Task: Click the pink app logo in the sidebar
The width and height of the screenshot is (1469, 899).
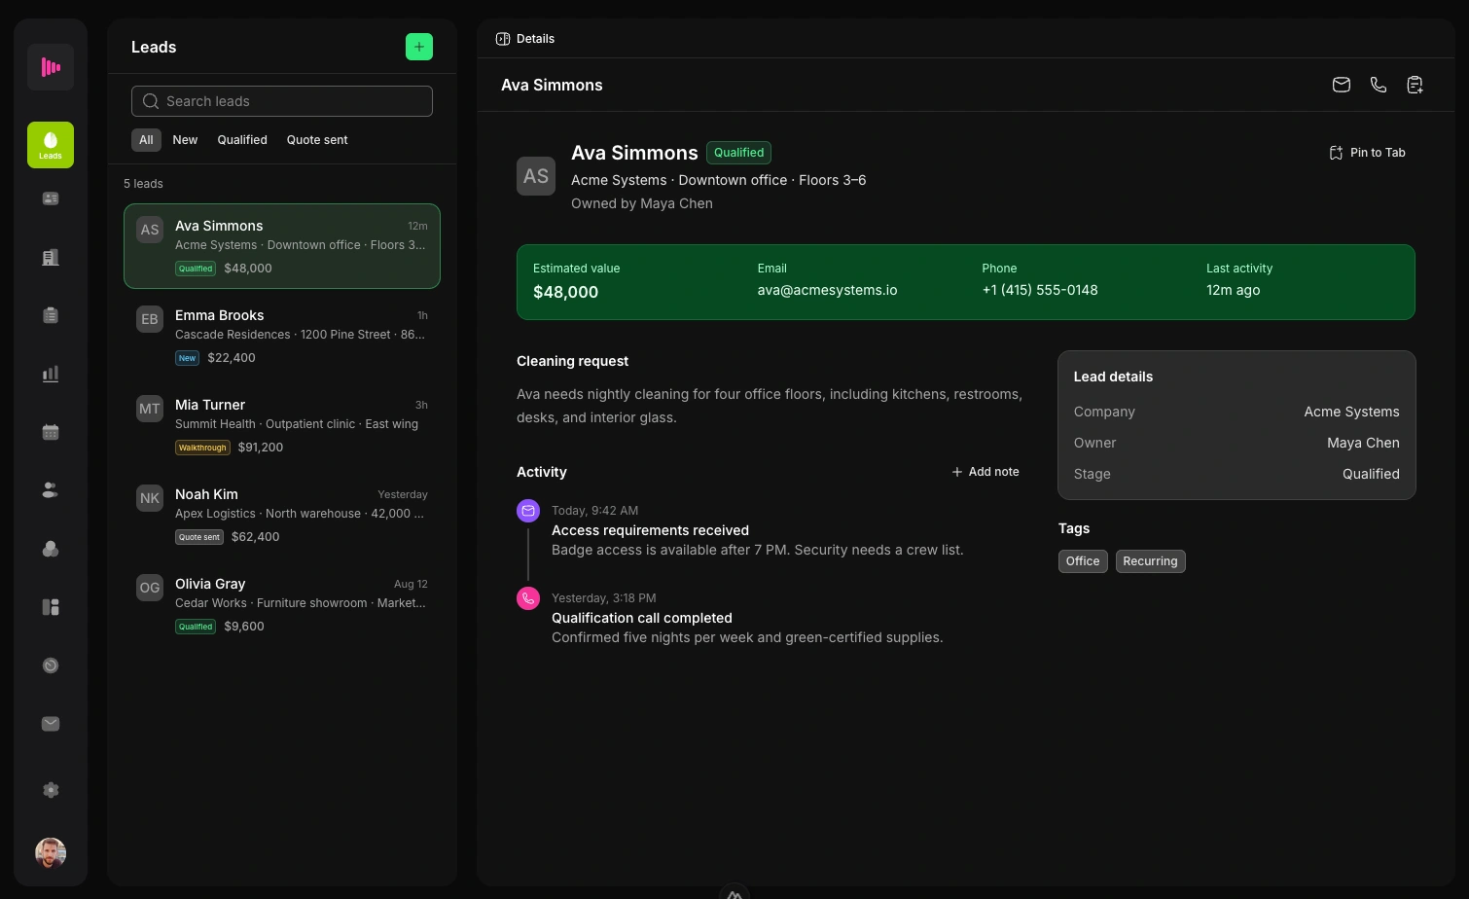Action: [x=51, y=67]
